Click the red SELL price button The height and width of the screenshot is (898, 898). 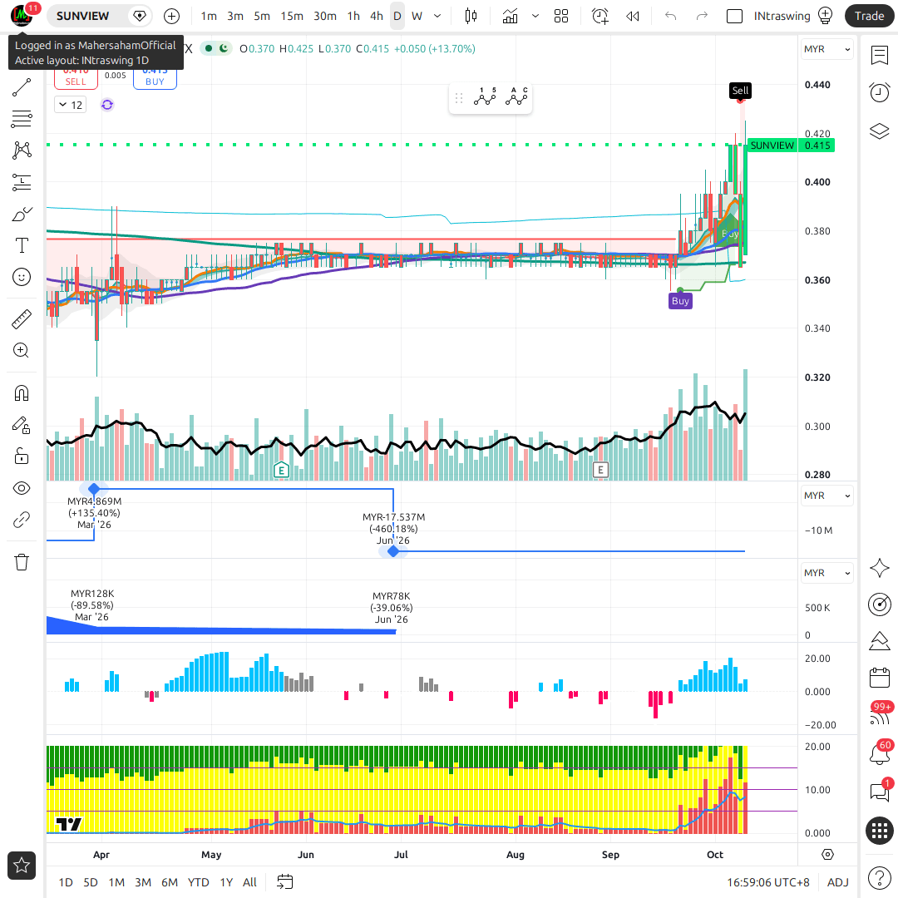coord(76,77)
